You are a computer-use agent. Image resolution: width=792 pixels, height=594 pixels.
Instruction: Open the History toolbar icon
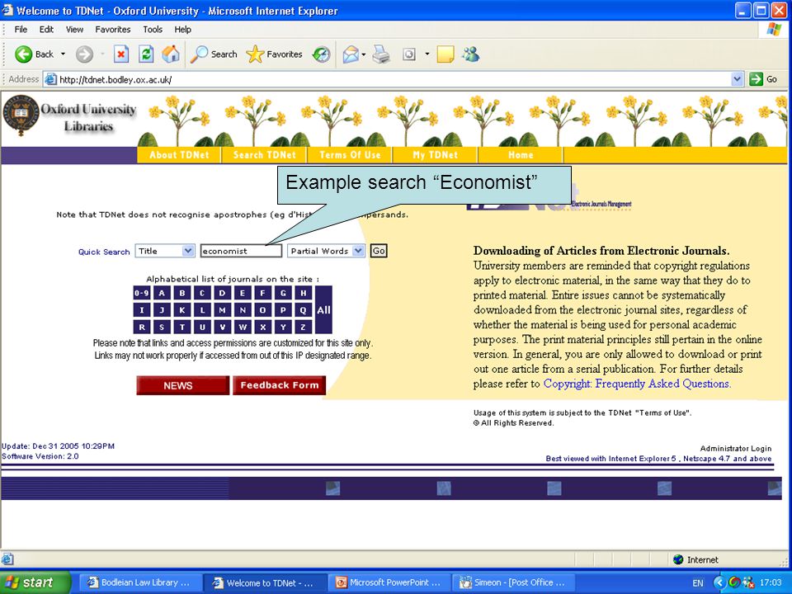point(321,54)
